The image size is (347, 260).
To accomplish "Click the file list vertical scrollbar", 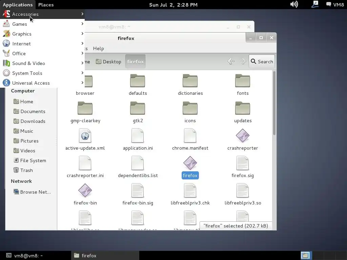I will click(274, 103).
